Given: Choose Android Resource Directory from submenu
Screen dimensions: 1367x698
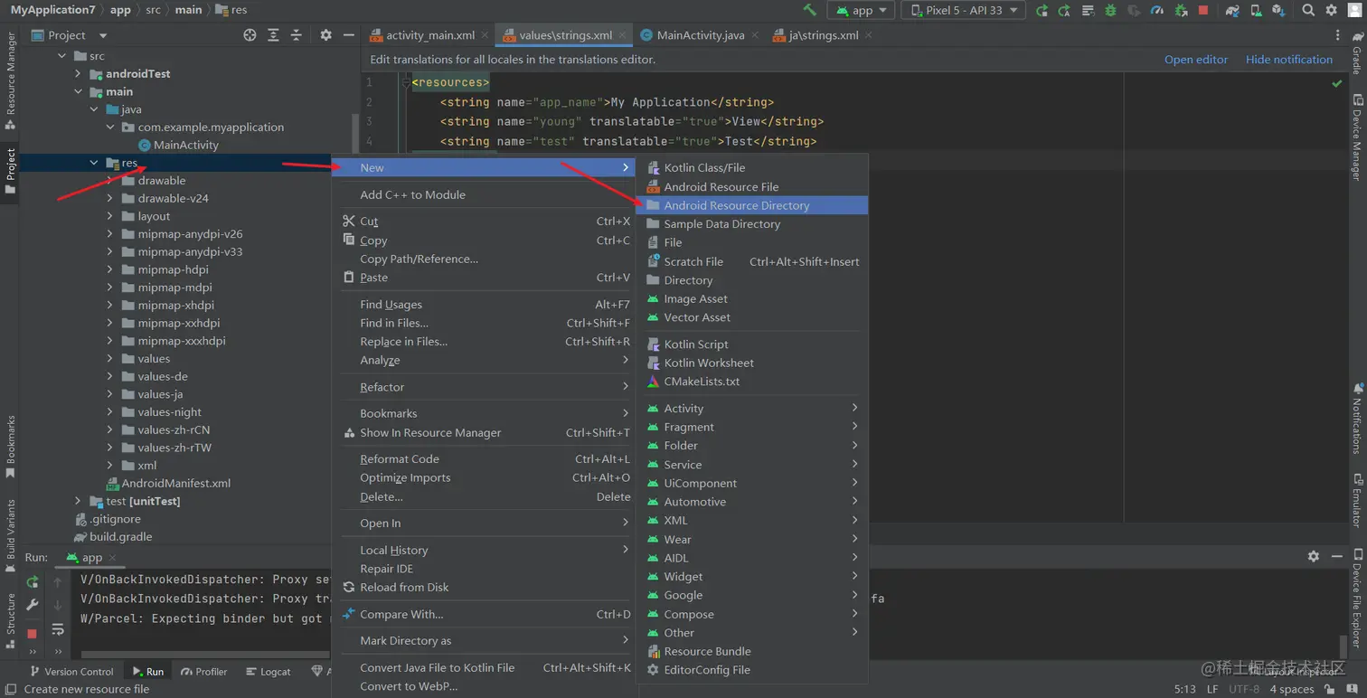Looking at the screenshot, I should pyautogui.click(x=752, y=205).
